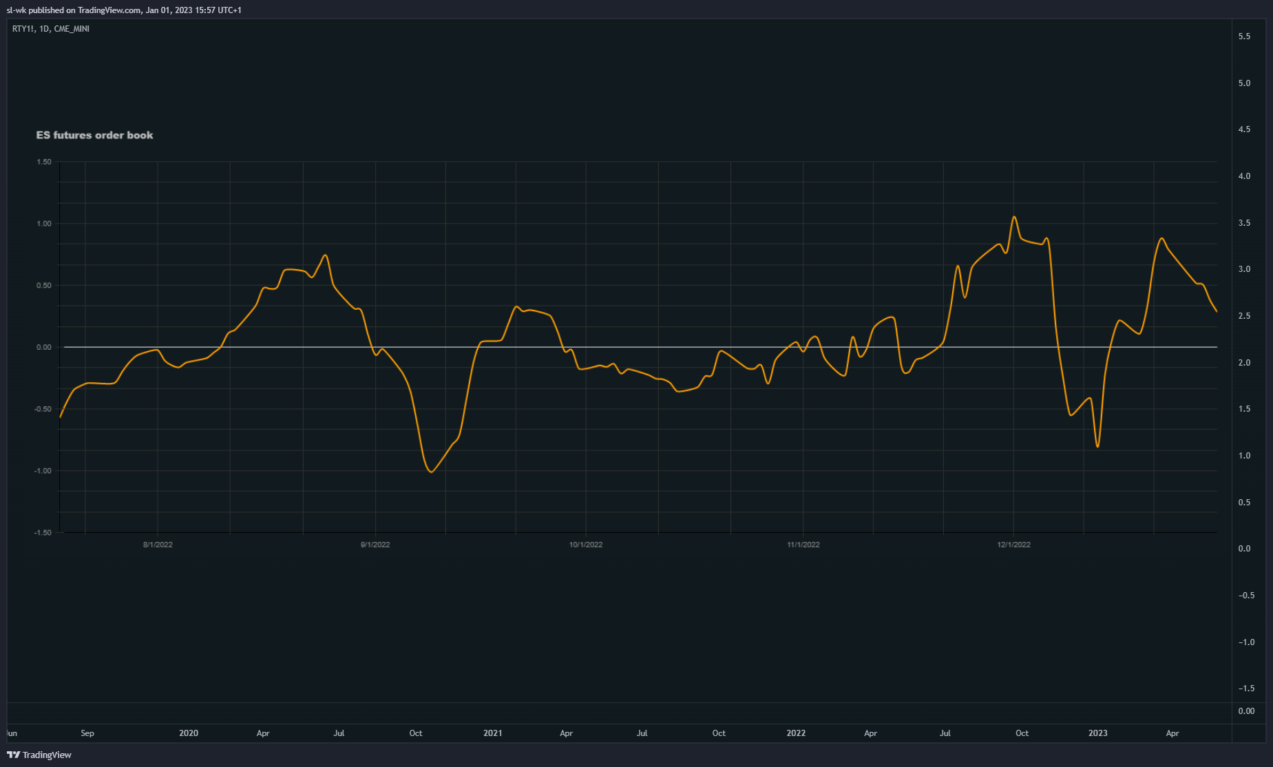The image size is (1273, 767).
Task: Click the TradingView wordmark at bottom
Action: pos(47,755)
